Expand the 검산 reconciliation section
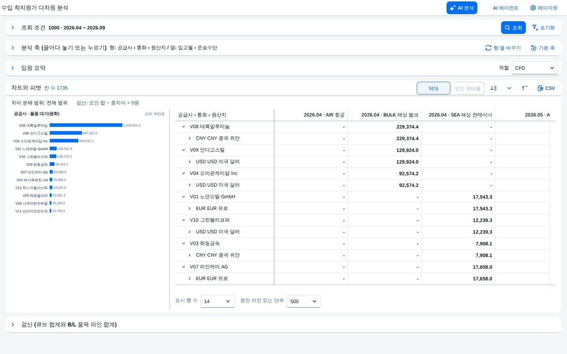 [x=13, y=325]
